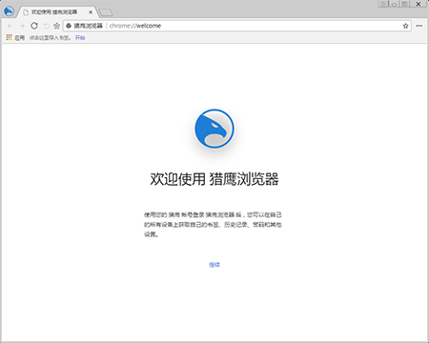429x343 pixels.
Task: Click the grid skin button in title bar
Action: pyautogui.click(x=383, y=4)
